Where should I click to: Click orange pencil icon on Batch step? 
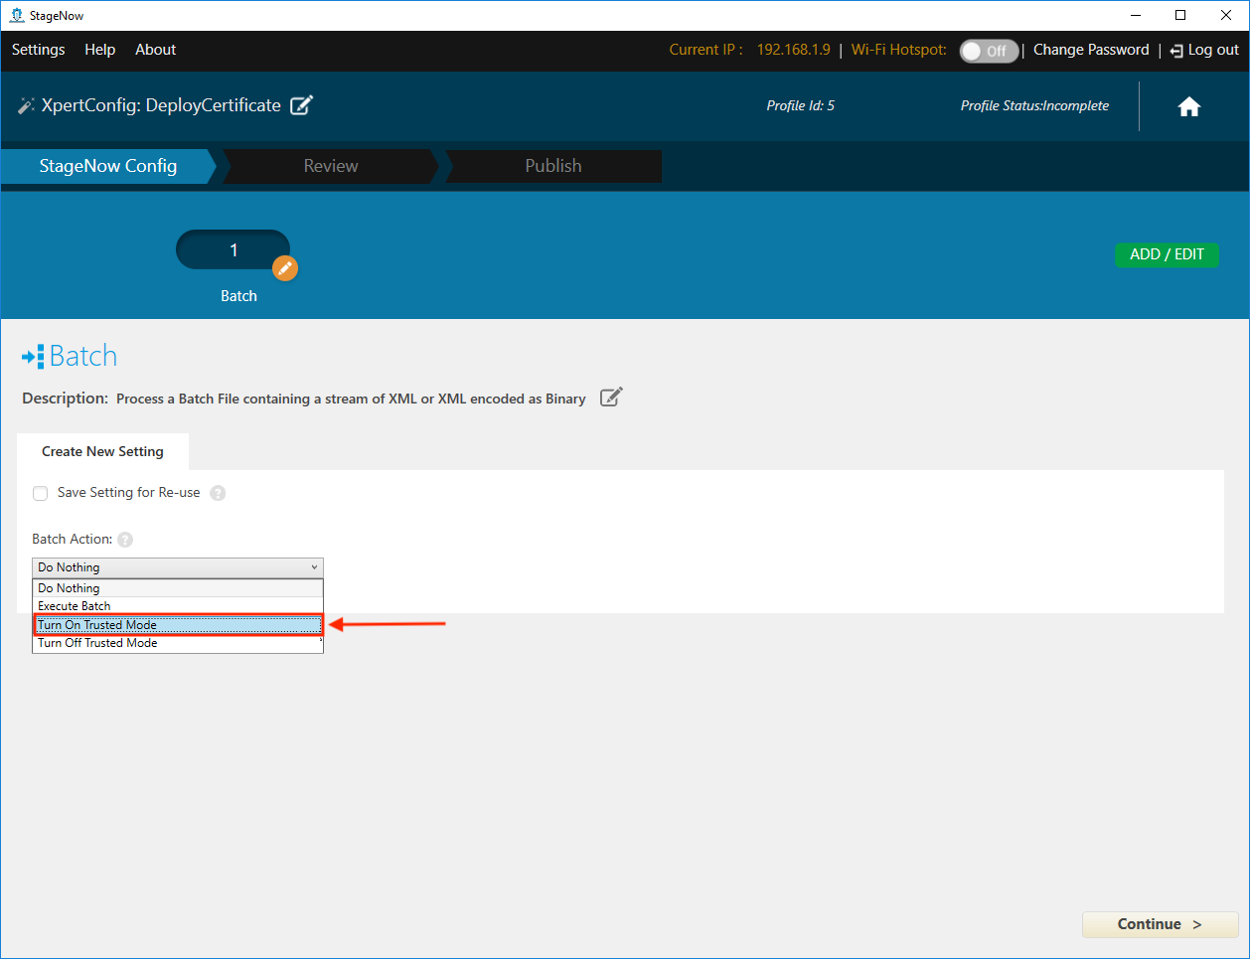point(285,268)
